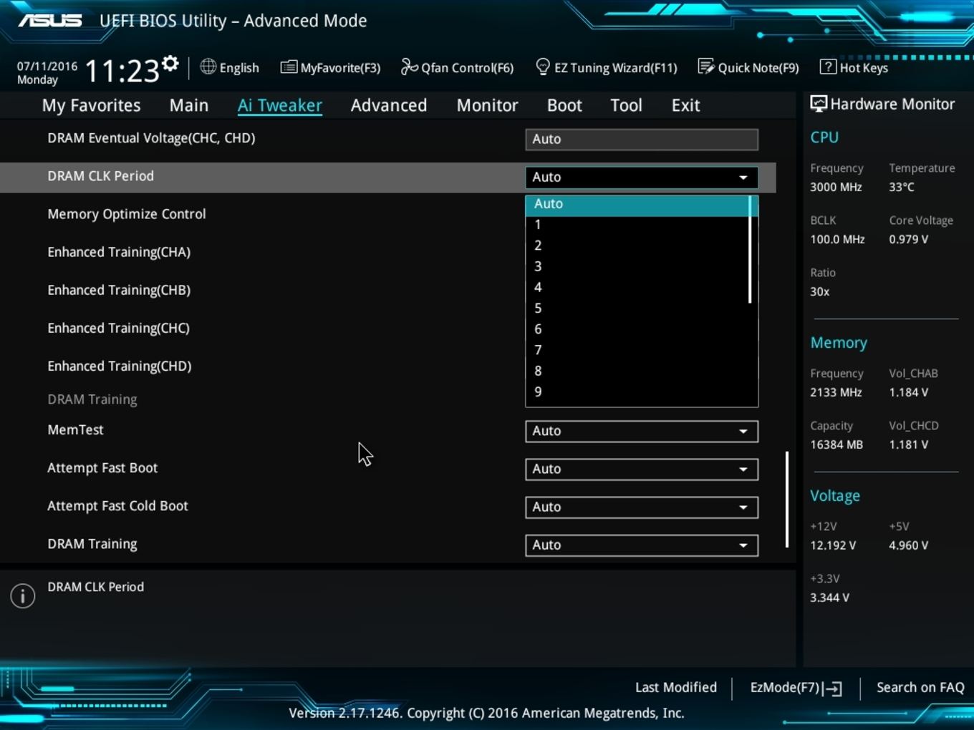Screen dimensions: 974x730
Task: Show the Hot Keys list
Action: 854,67
